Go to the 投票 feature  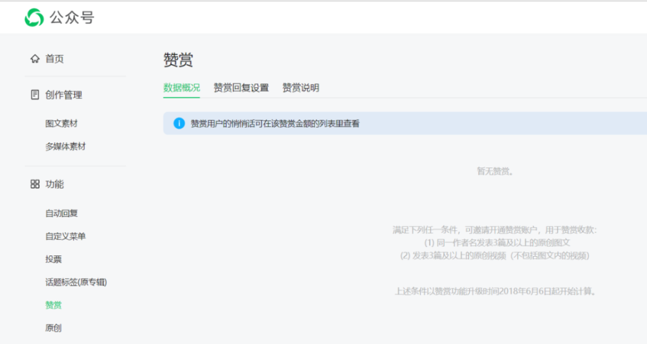click(53, 259)
